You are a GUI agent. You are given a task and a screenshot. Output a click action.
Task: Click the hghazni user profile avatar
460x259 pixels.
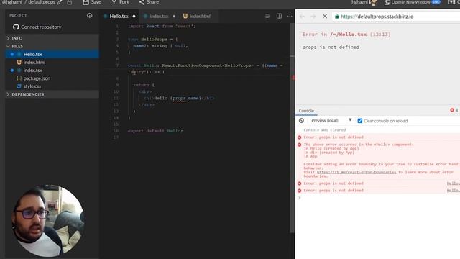tap(373, 2)
